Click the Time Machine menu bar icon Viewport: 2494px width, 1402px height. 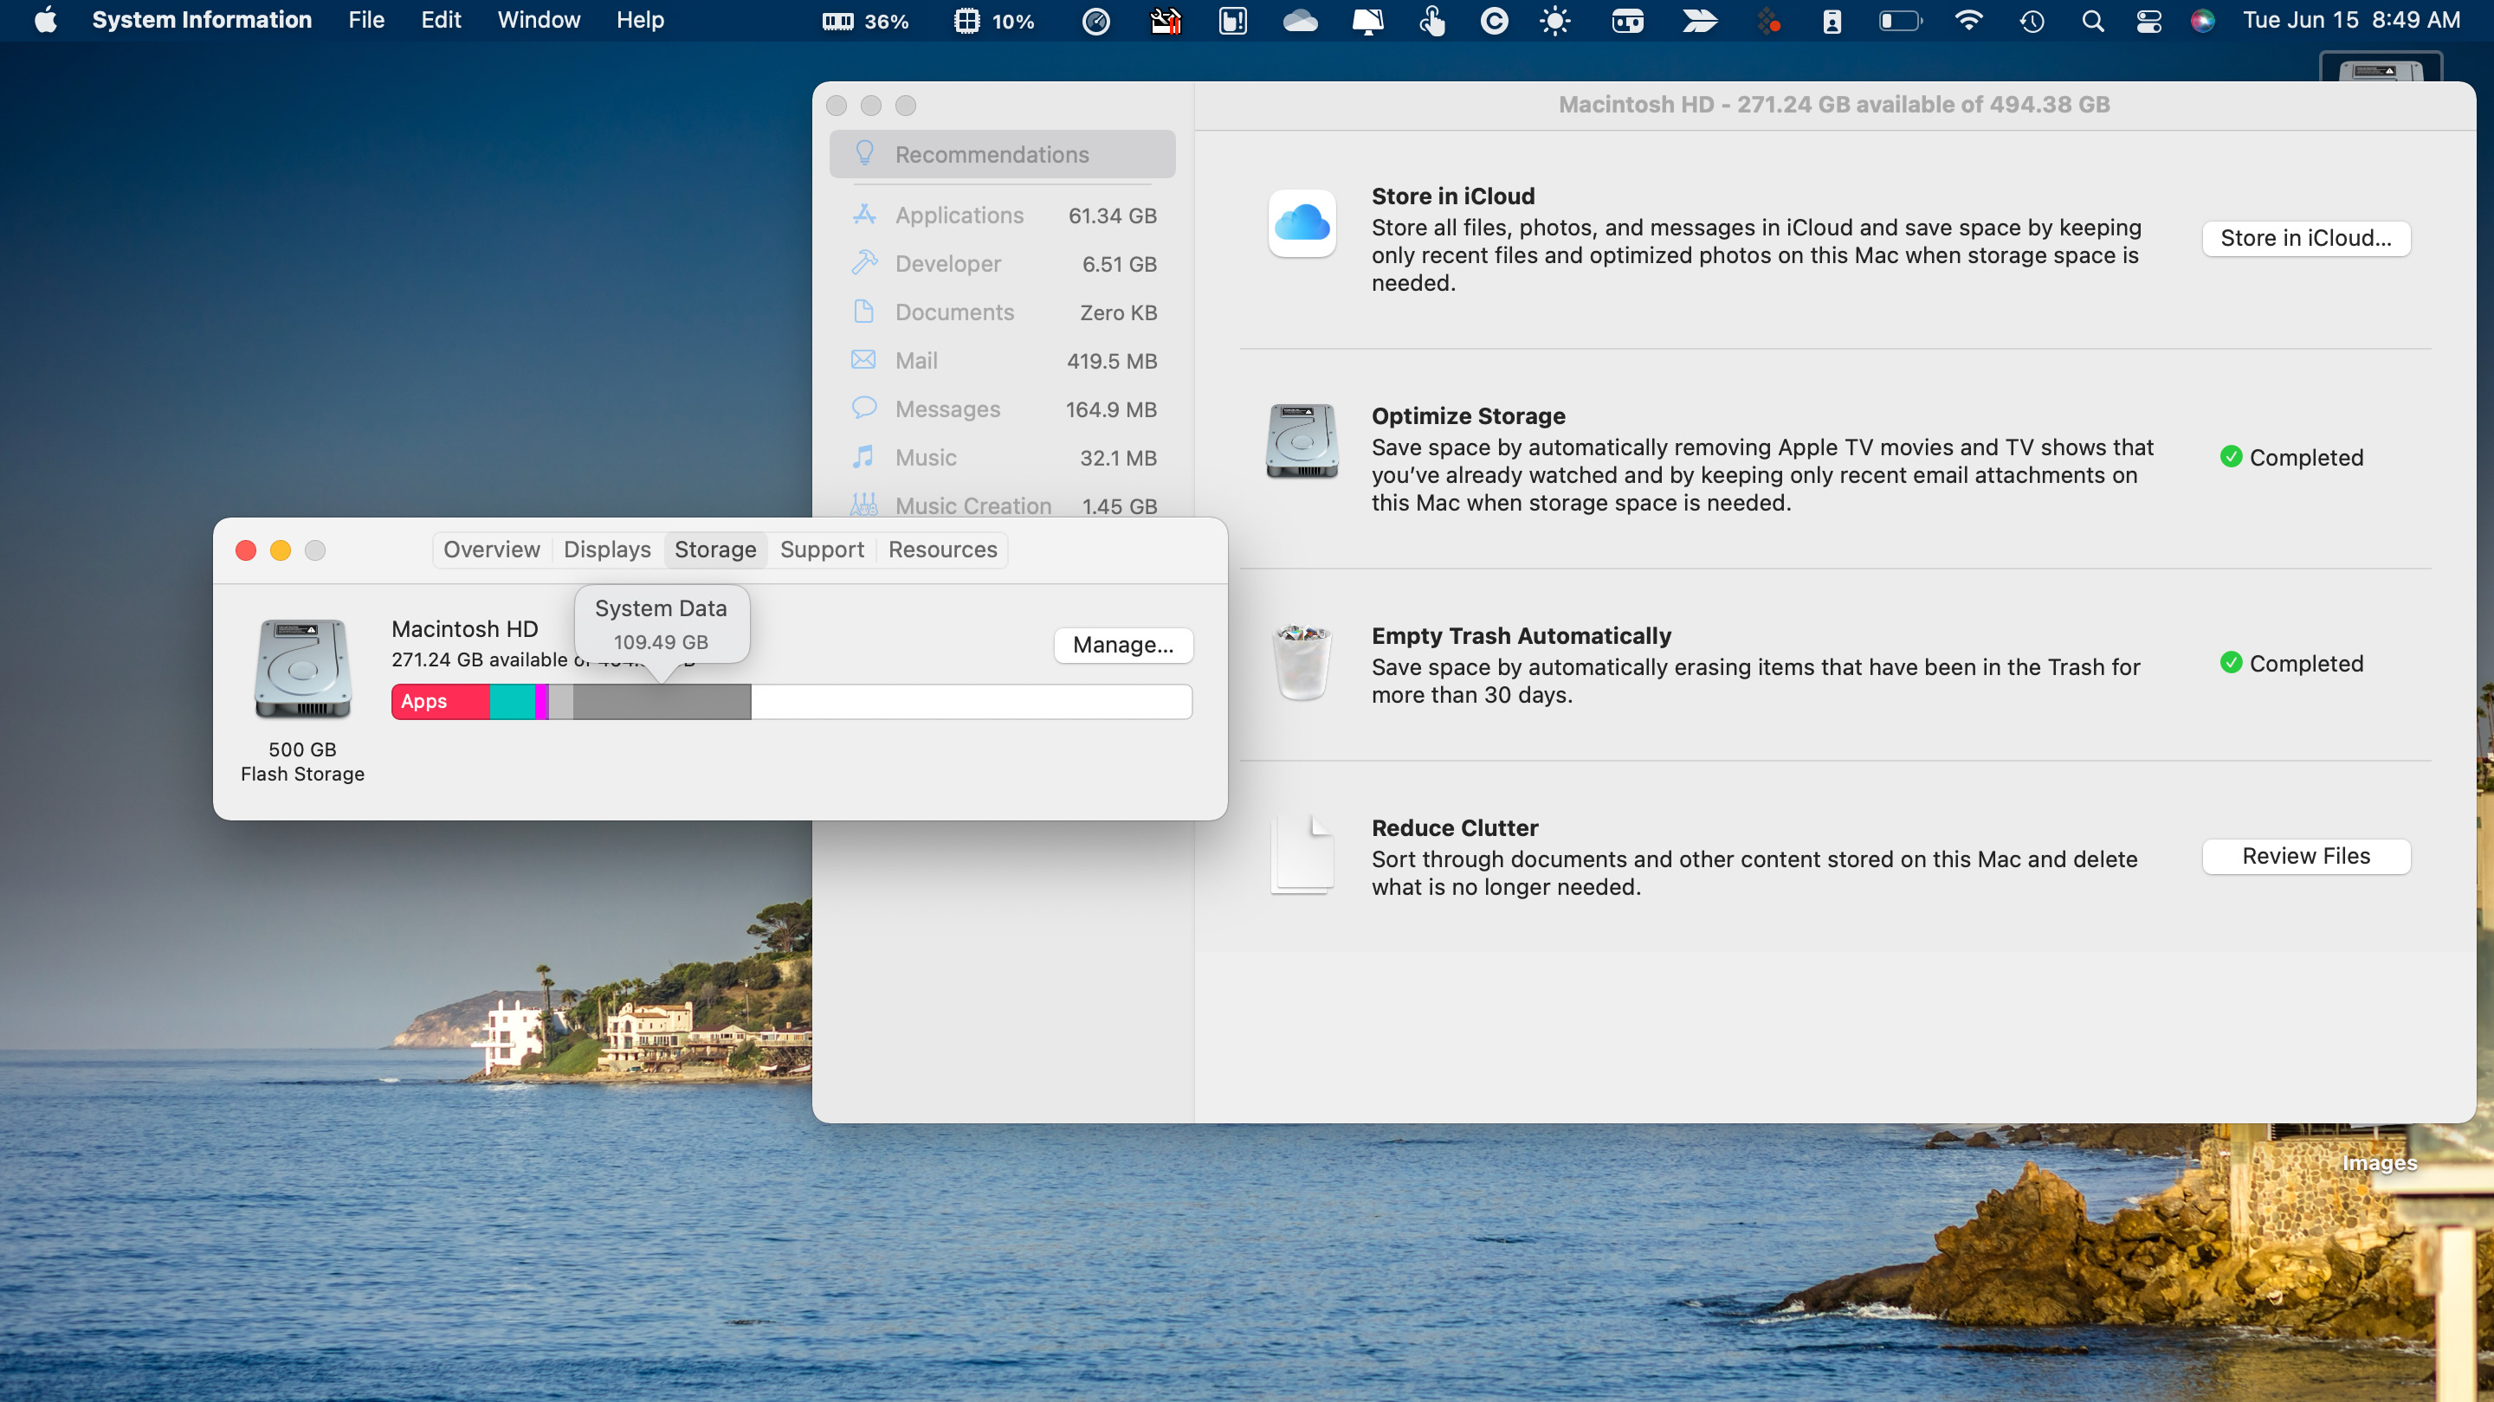tap(2032, 20)
